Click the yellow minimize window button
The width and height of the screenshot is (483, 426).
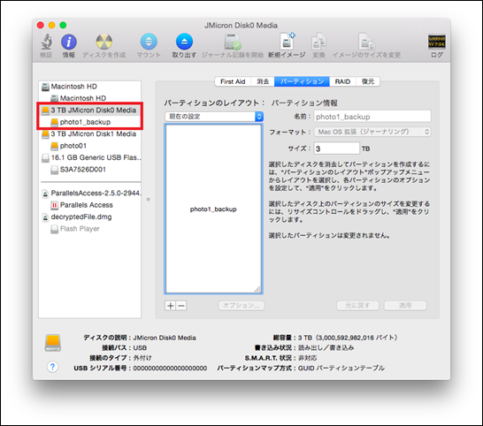[51, 26]
